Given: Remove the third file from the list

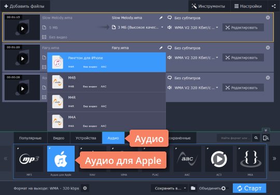Looking at the screenshot, I should click(x=268, y=78).
